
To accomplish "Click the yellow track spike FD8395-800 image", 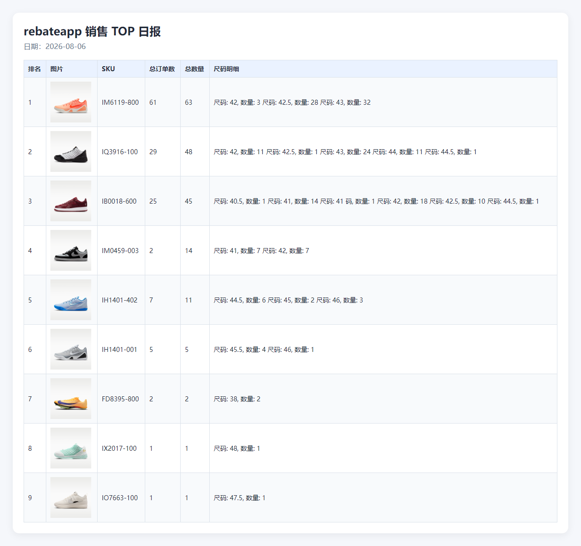I will (x=71, y=399).
